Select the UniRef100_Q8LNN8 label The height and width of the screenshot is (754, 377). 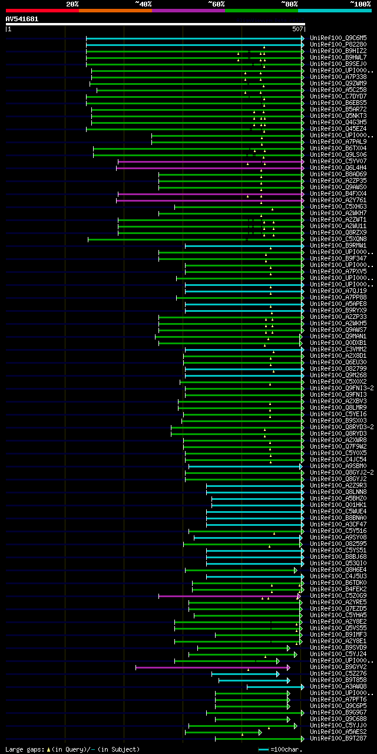pos(338,492)
